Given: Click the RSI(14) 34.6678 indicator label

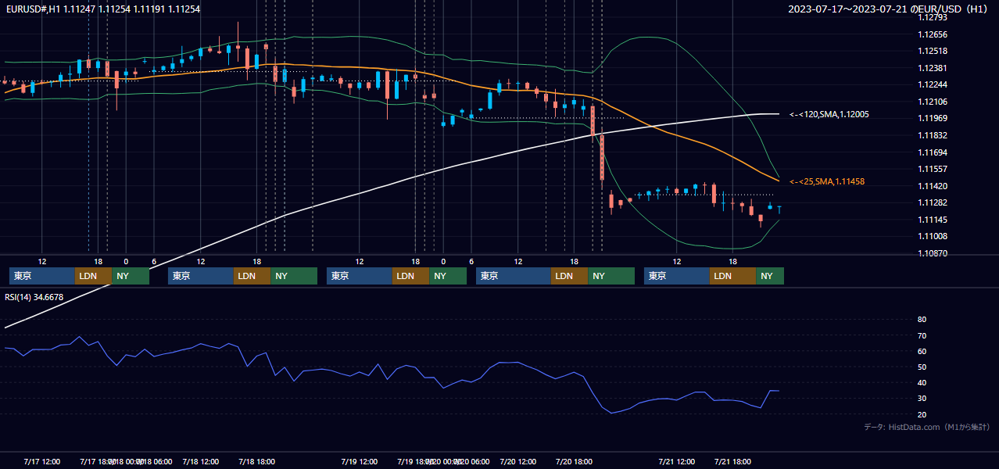Looking at the screenshot, I should [x=34, y=297].
